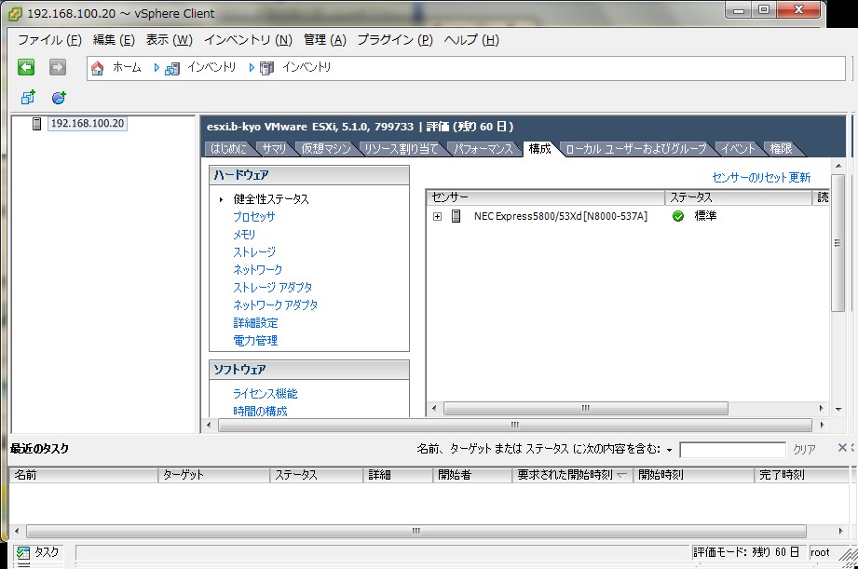Open the ライセンス機能 software link

(x=266, y=393)
